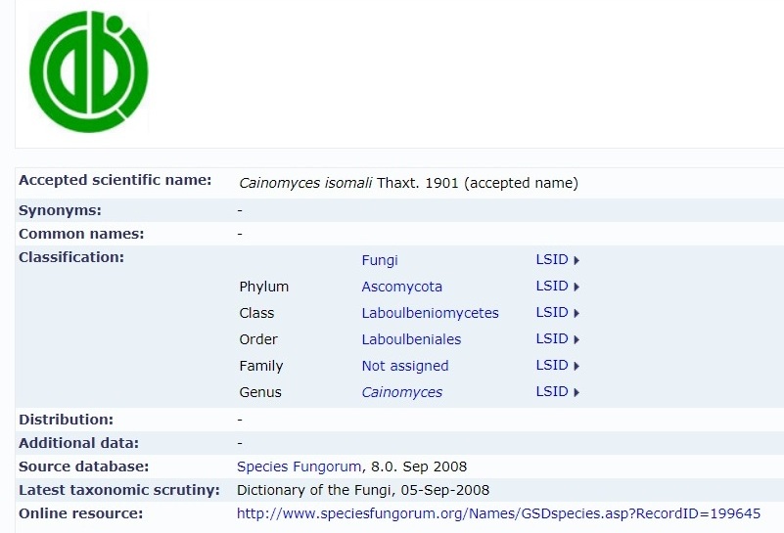This screenshot has height=533, width=784.
Task: Expand LSID arrow in the Class row
Action: 576,313
